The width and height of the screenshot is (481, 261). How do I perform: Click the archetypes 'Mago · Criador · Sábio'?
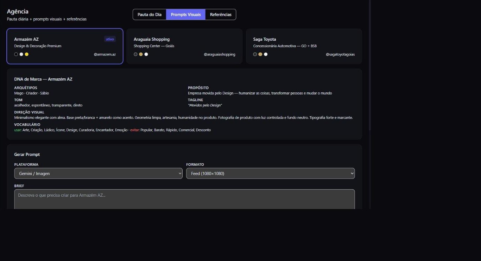coord(32,93)
